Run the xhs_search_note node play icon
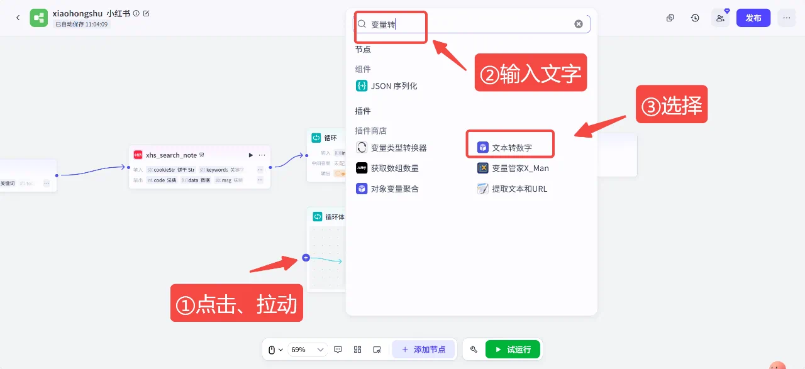 pyautogui.click(x=251, y=155)
